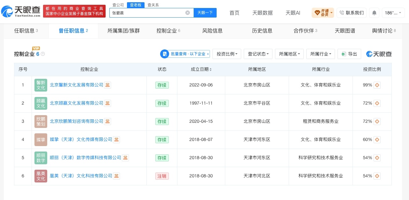Open equity chart icon for 顺丽（天津）数字传媒科技有限公司
Viewport: 409px width, 200px height.
click(x=125, y=158)
